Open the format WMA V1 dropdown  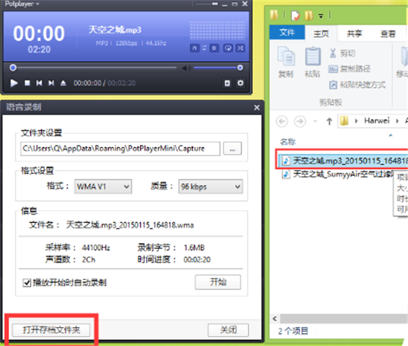(103, 186)
